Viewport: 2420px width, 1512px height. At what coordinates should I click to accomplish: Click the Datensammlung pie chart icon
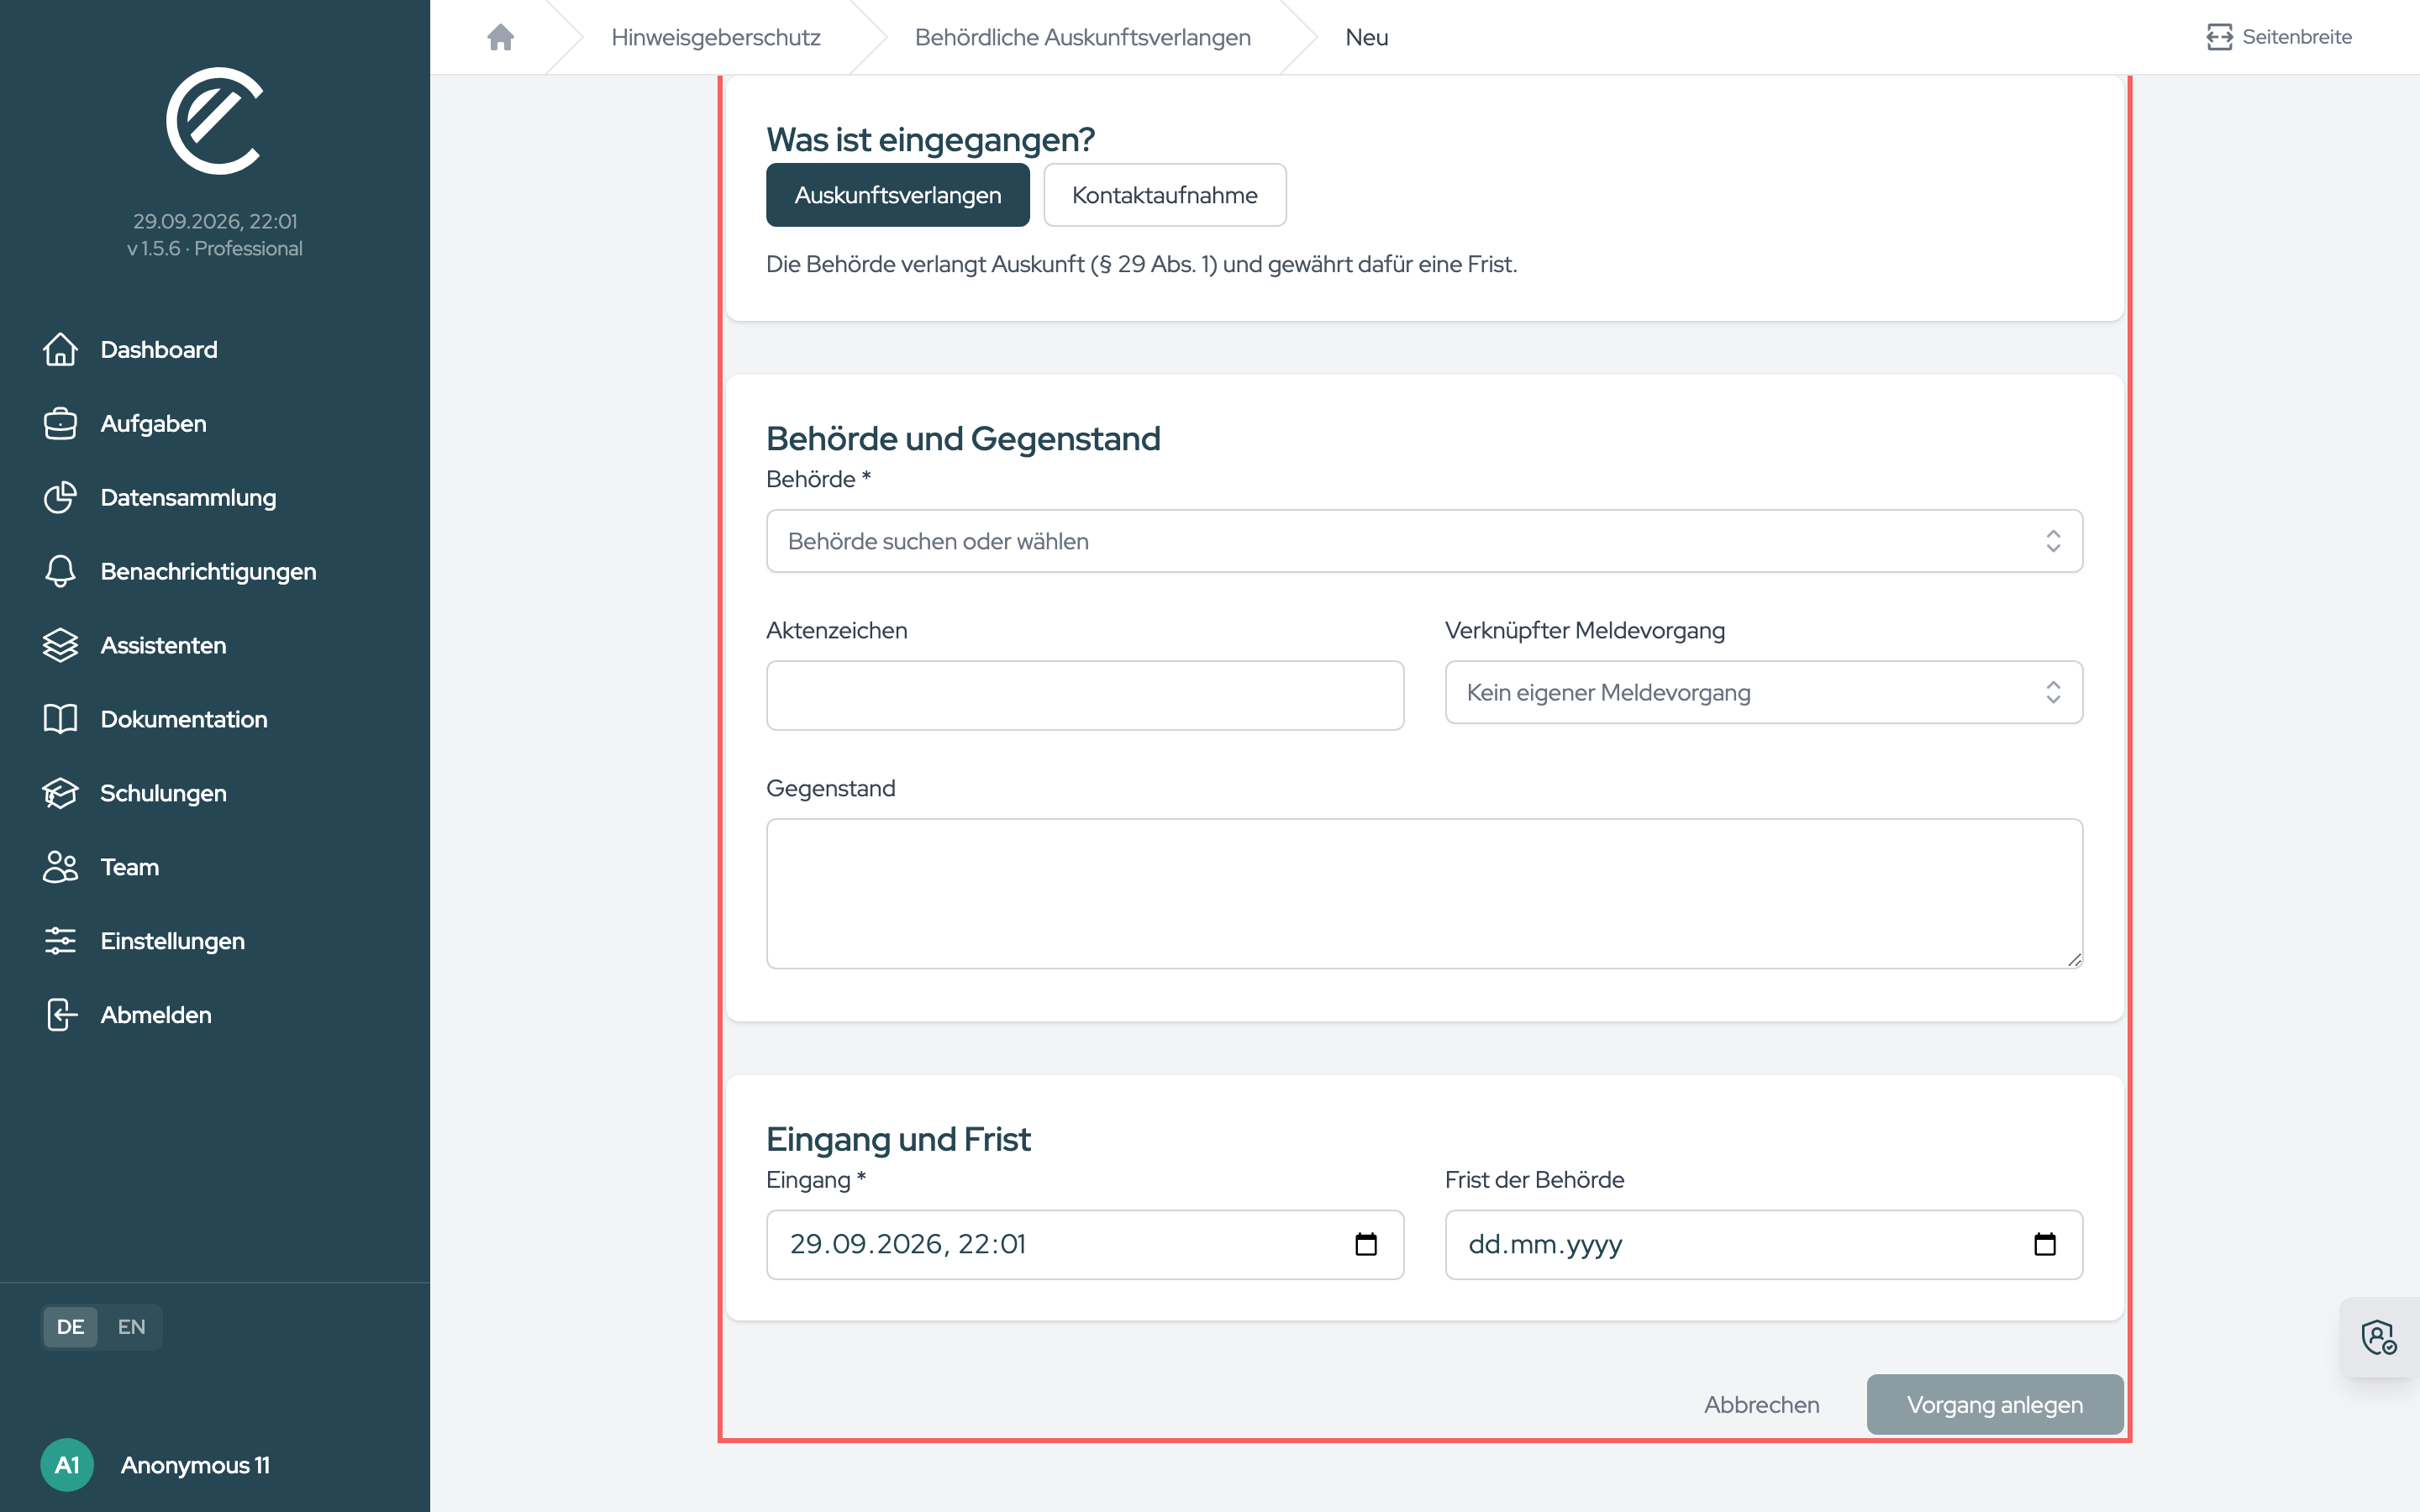pyautogui.click(x=60, y=497)
